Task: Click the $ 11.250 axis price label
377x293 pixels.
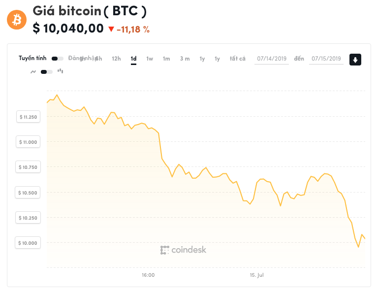Action: [x=28, y=117]
